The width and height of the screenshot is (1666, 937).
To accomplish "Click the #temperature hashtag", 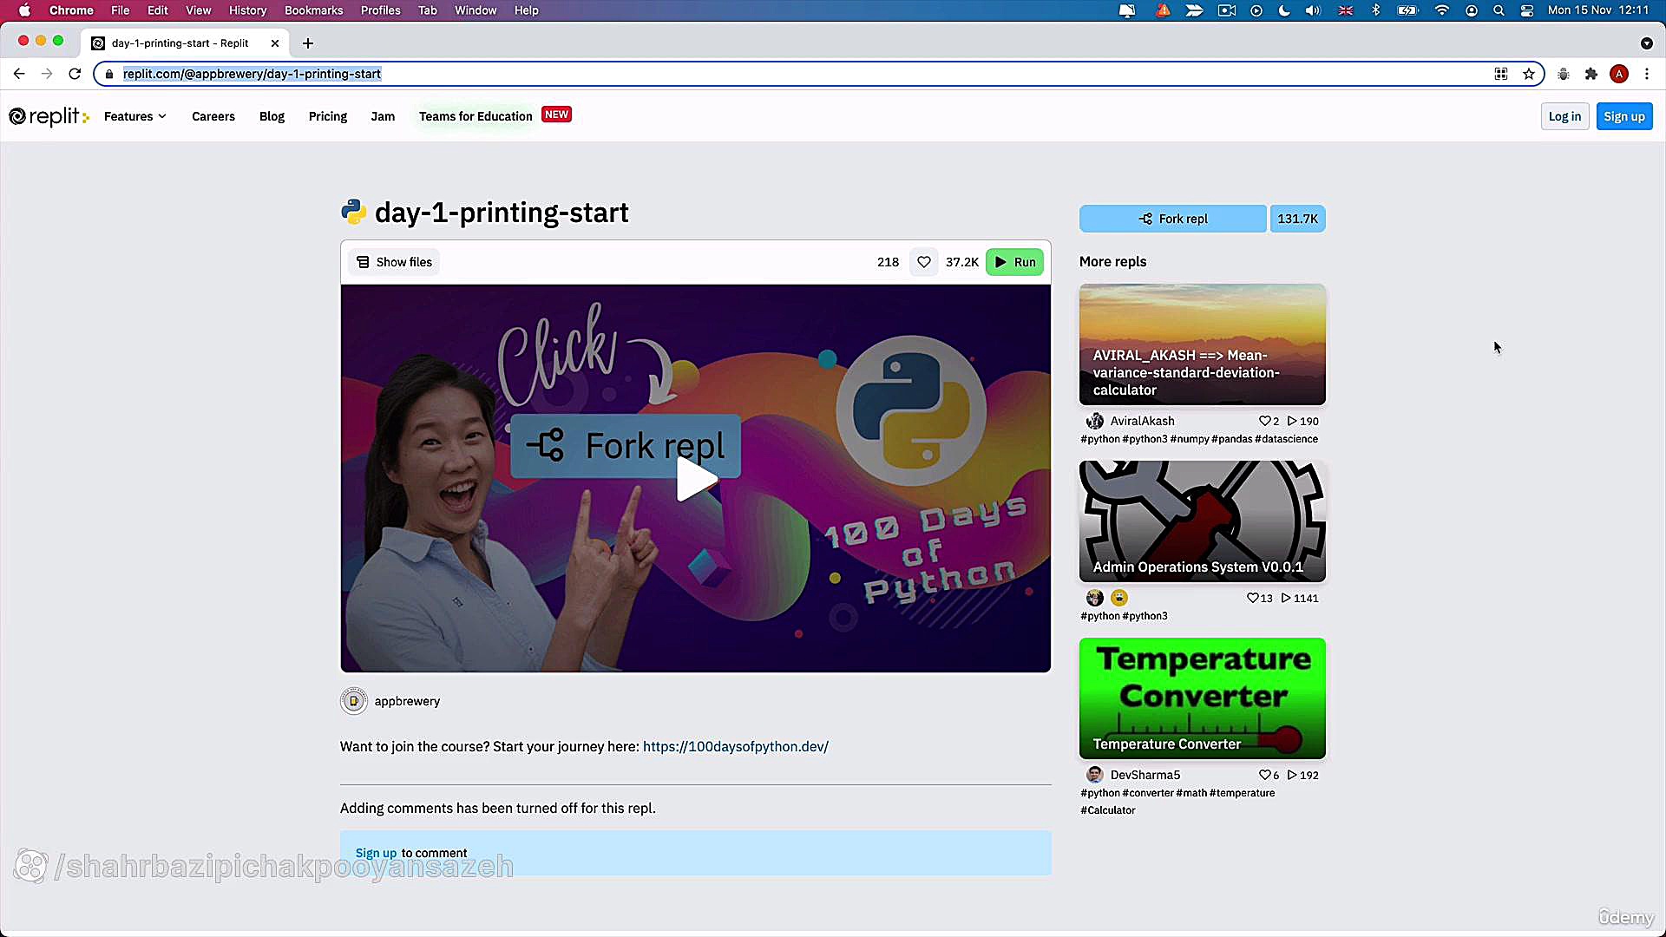I will [1242, 793].
